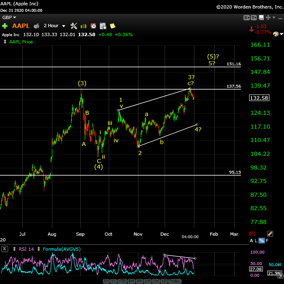Screen dimensions: 284x284
Task: Select the 1Y time range
Action: 113,281
